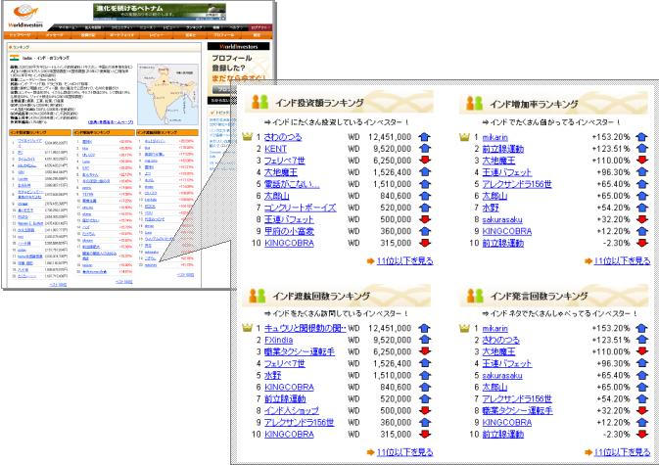Open 11位以下を見る under インド渡航回数ランキング

pos(404,452)
